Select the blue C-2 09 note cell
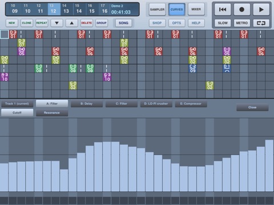 [x=192, y=68]
